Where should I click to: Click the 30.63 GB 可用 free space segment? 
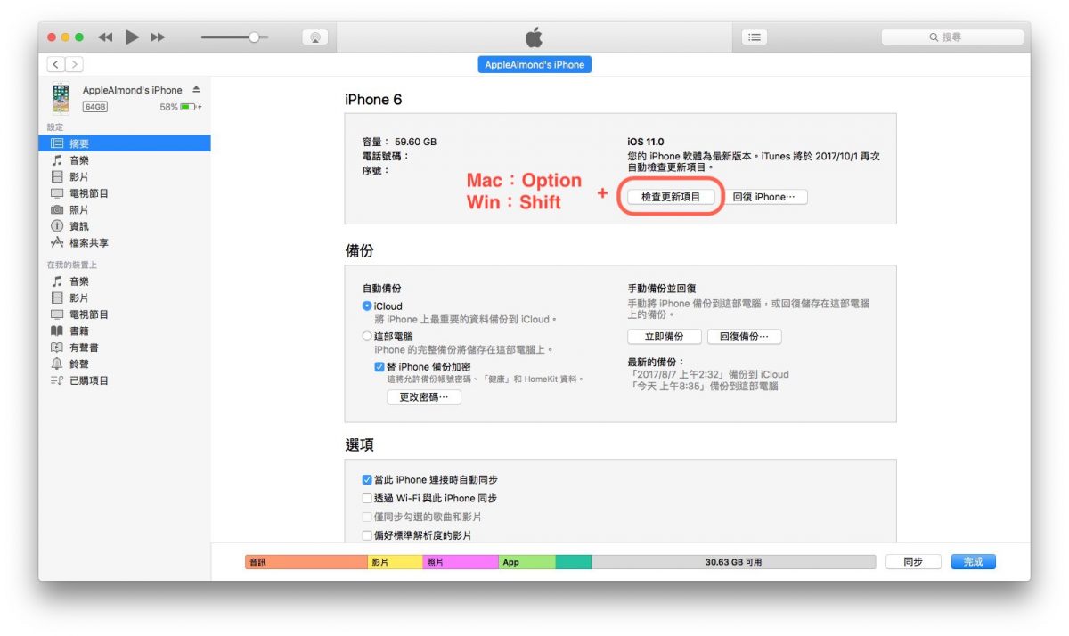[x=733, y=562]
